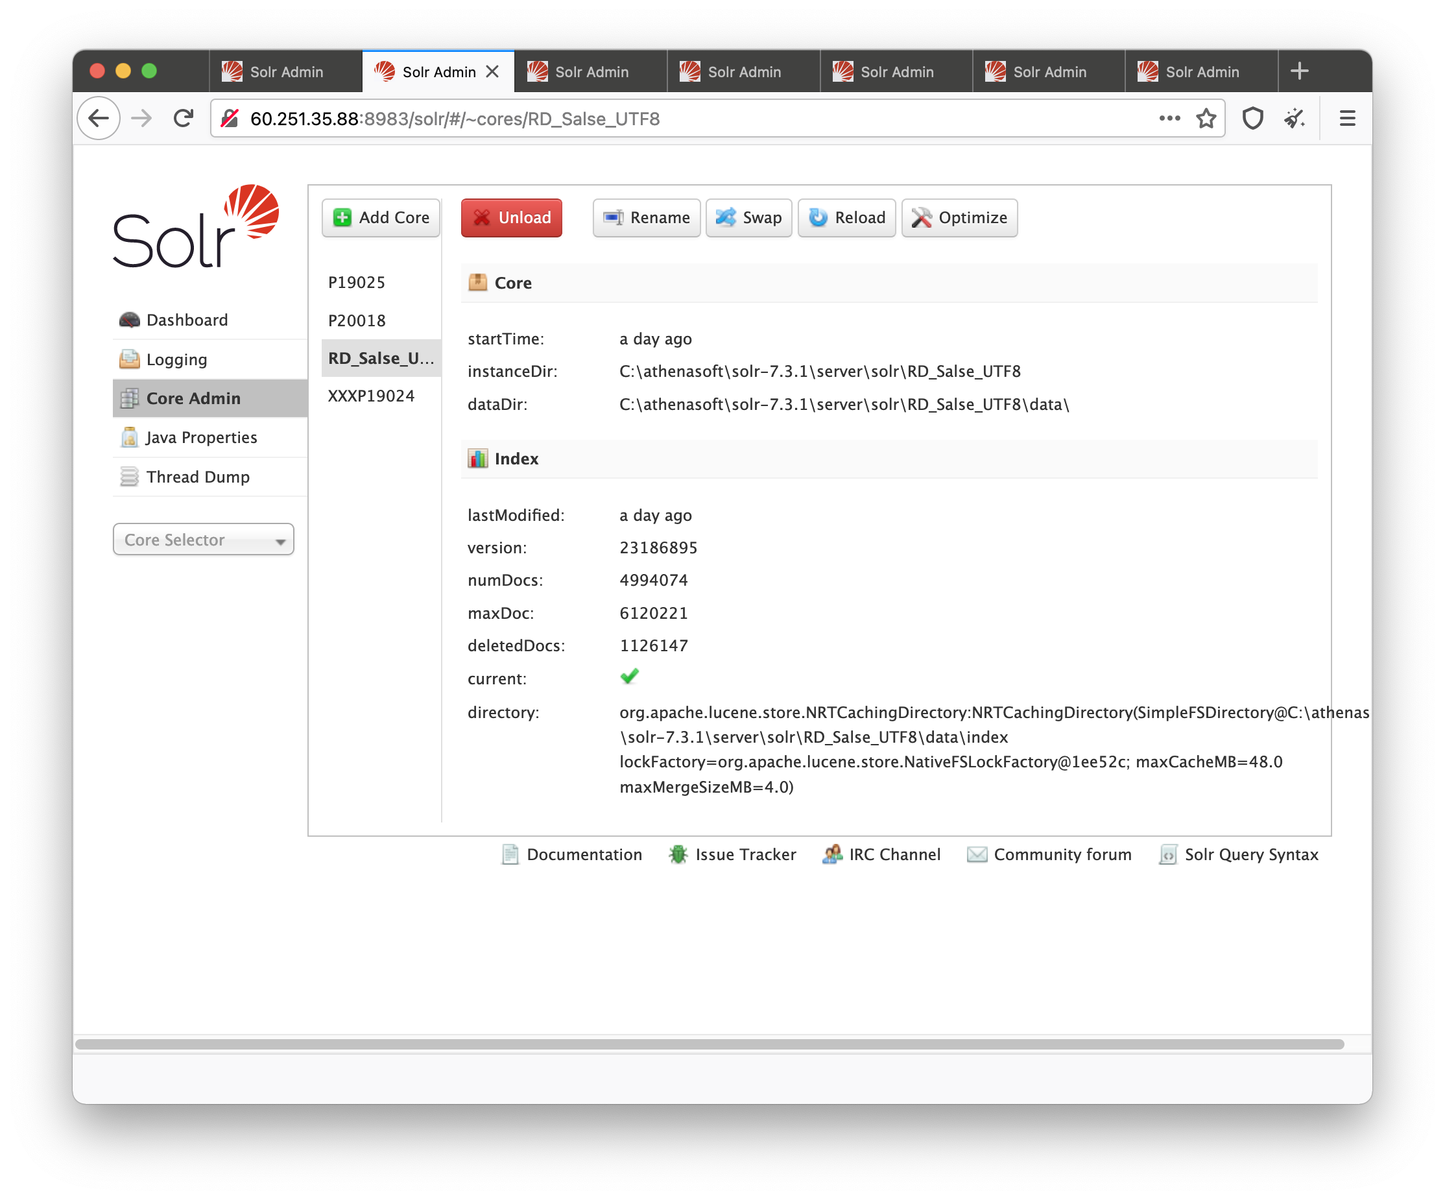Image resolution: width=1445 pixels, height=1200 pixels.
Task: Click the Core section box icon
Action: 477,282
